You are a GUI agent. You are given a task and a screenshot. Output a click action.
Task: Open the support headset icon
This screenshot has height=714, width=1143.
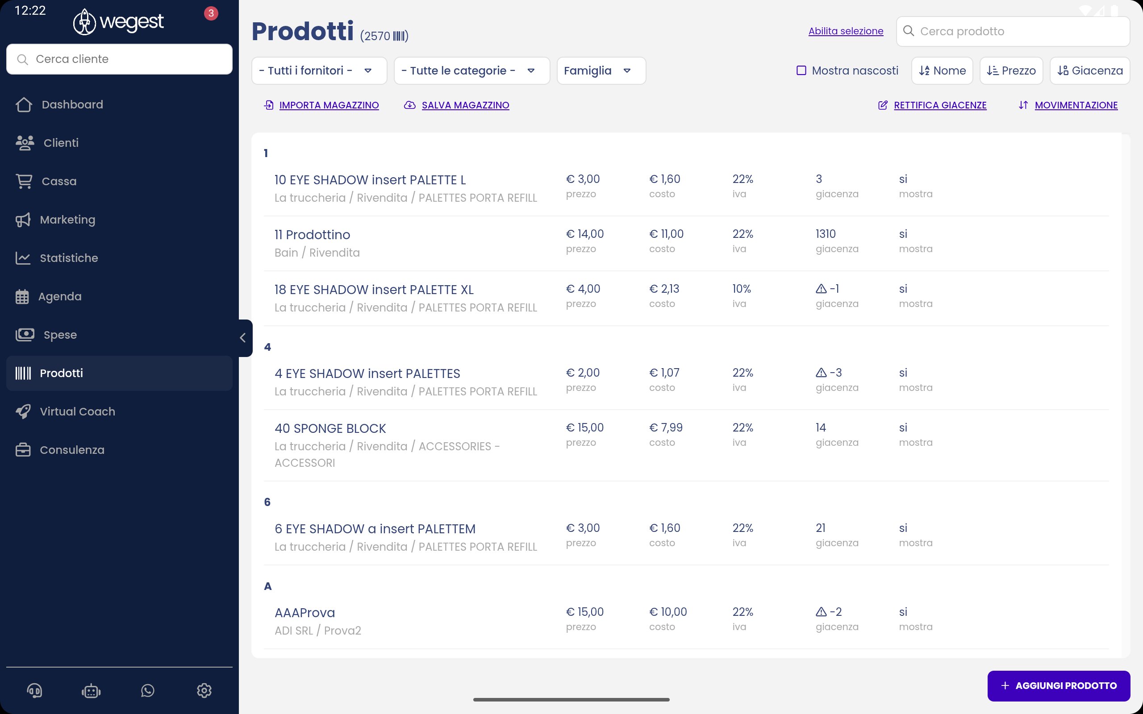[x=34, y=691]
